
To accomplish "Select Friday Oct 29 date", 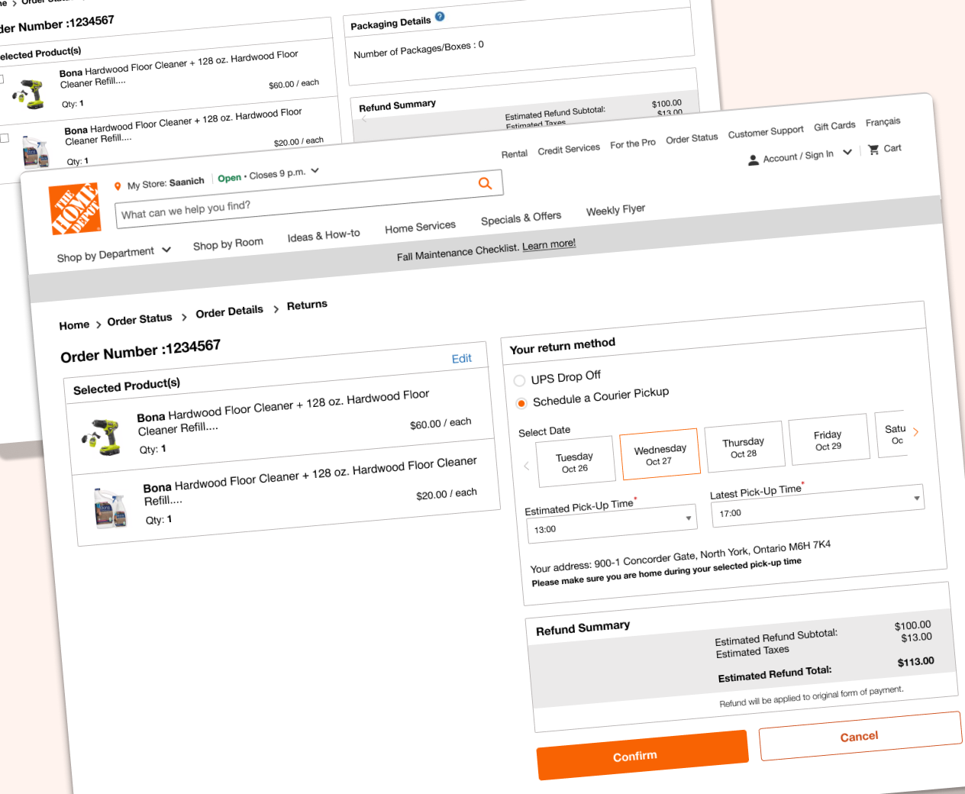I will click(x=828, y=440).
